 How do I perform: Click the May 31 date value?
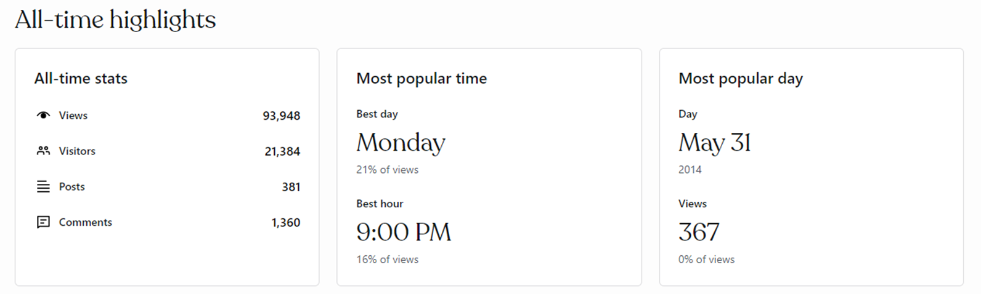[714, 143]
